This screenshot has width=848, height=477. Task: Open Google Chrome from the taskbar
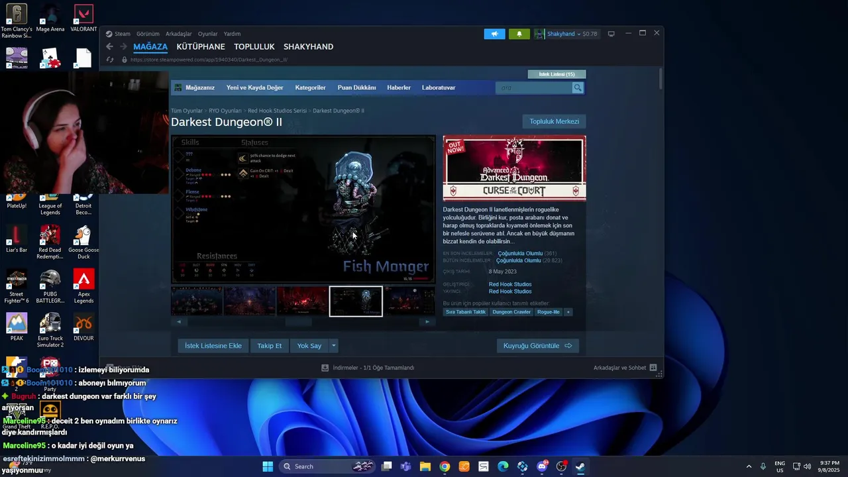[445, 466]
